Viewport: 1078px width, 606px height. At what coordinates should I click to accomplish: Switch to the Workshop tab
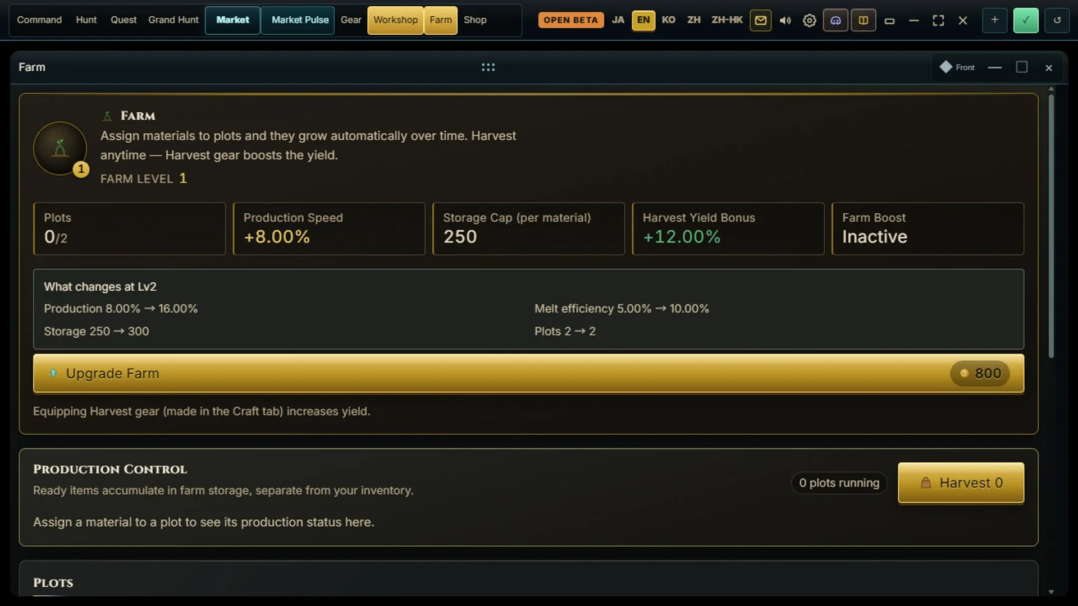pos(395,20)
